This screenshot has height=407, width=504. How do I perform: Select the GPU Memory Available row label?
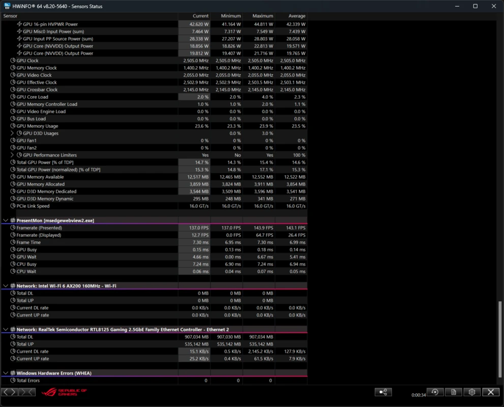[40, 177]
